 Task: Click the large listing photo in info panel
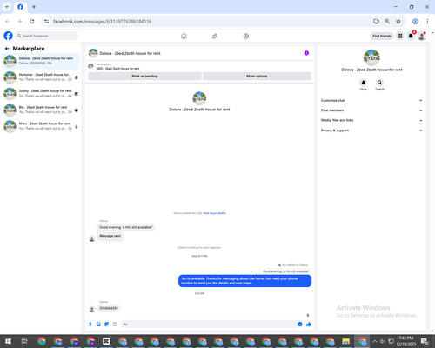pos(371,57)
